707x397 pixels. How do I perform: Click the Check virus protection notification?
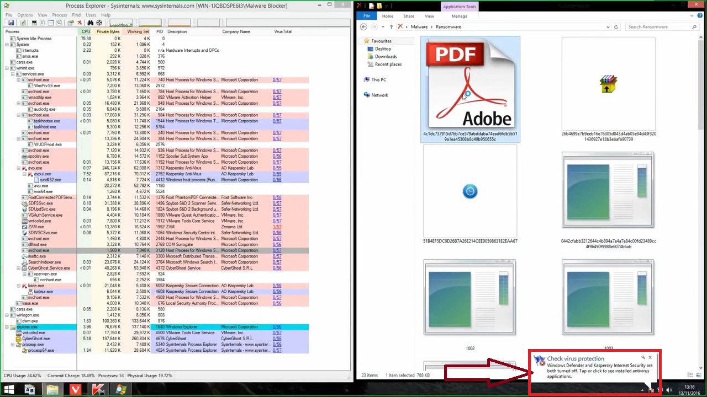594,368
